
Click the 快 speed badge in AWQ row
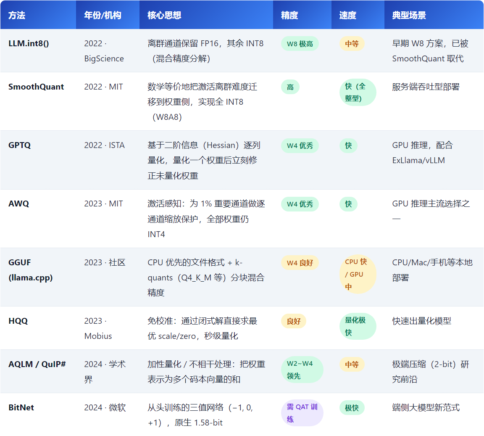click(x=348, y=204)
